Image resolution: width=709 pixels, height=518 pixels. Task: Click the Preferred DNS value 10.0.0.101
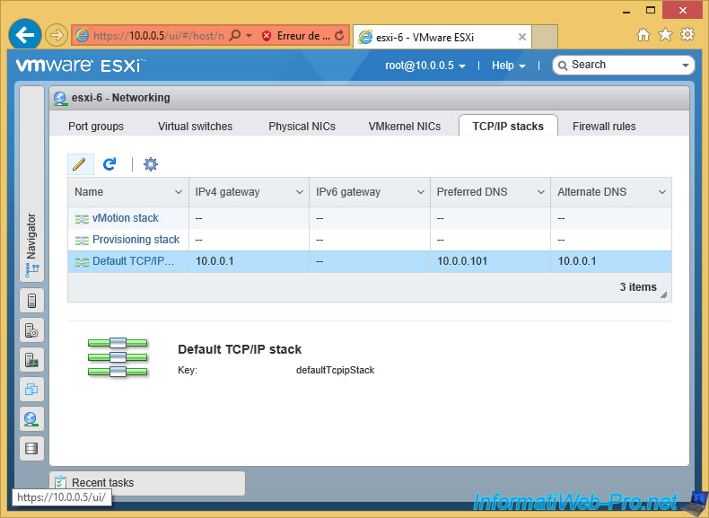coord(462,261)
